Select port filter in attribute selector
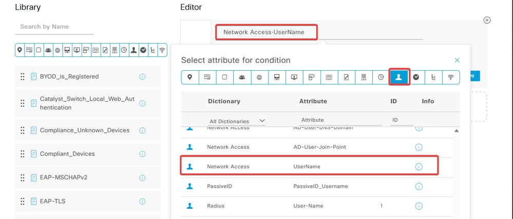 [312, 77]
